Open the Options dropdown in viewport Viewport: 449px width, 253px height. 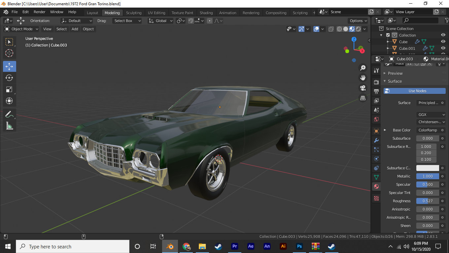[358, 21]
